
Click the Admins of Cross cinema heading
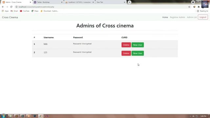coord(105,26)
